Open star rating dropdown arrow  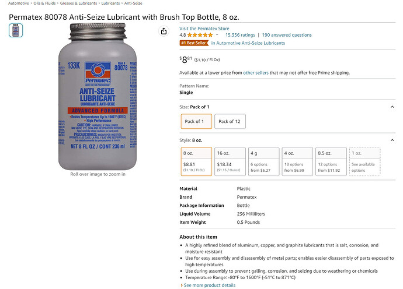(217, 35)
